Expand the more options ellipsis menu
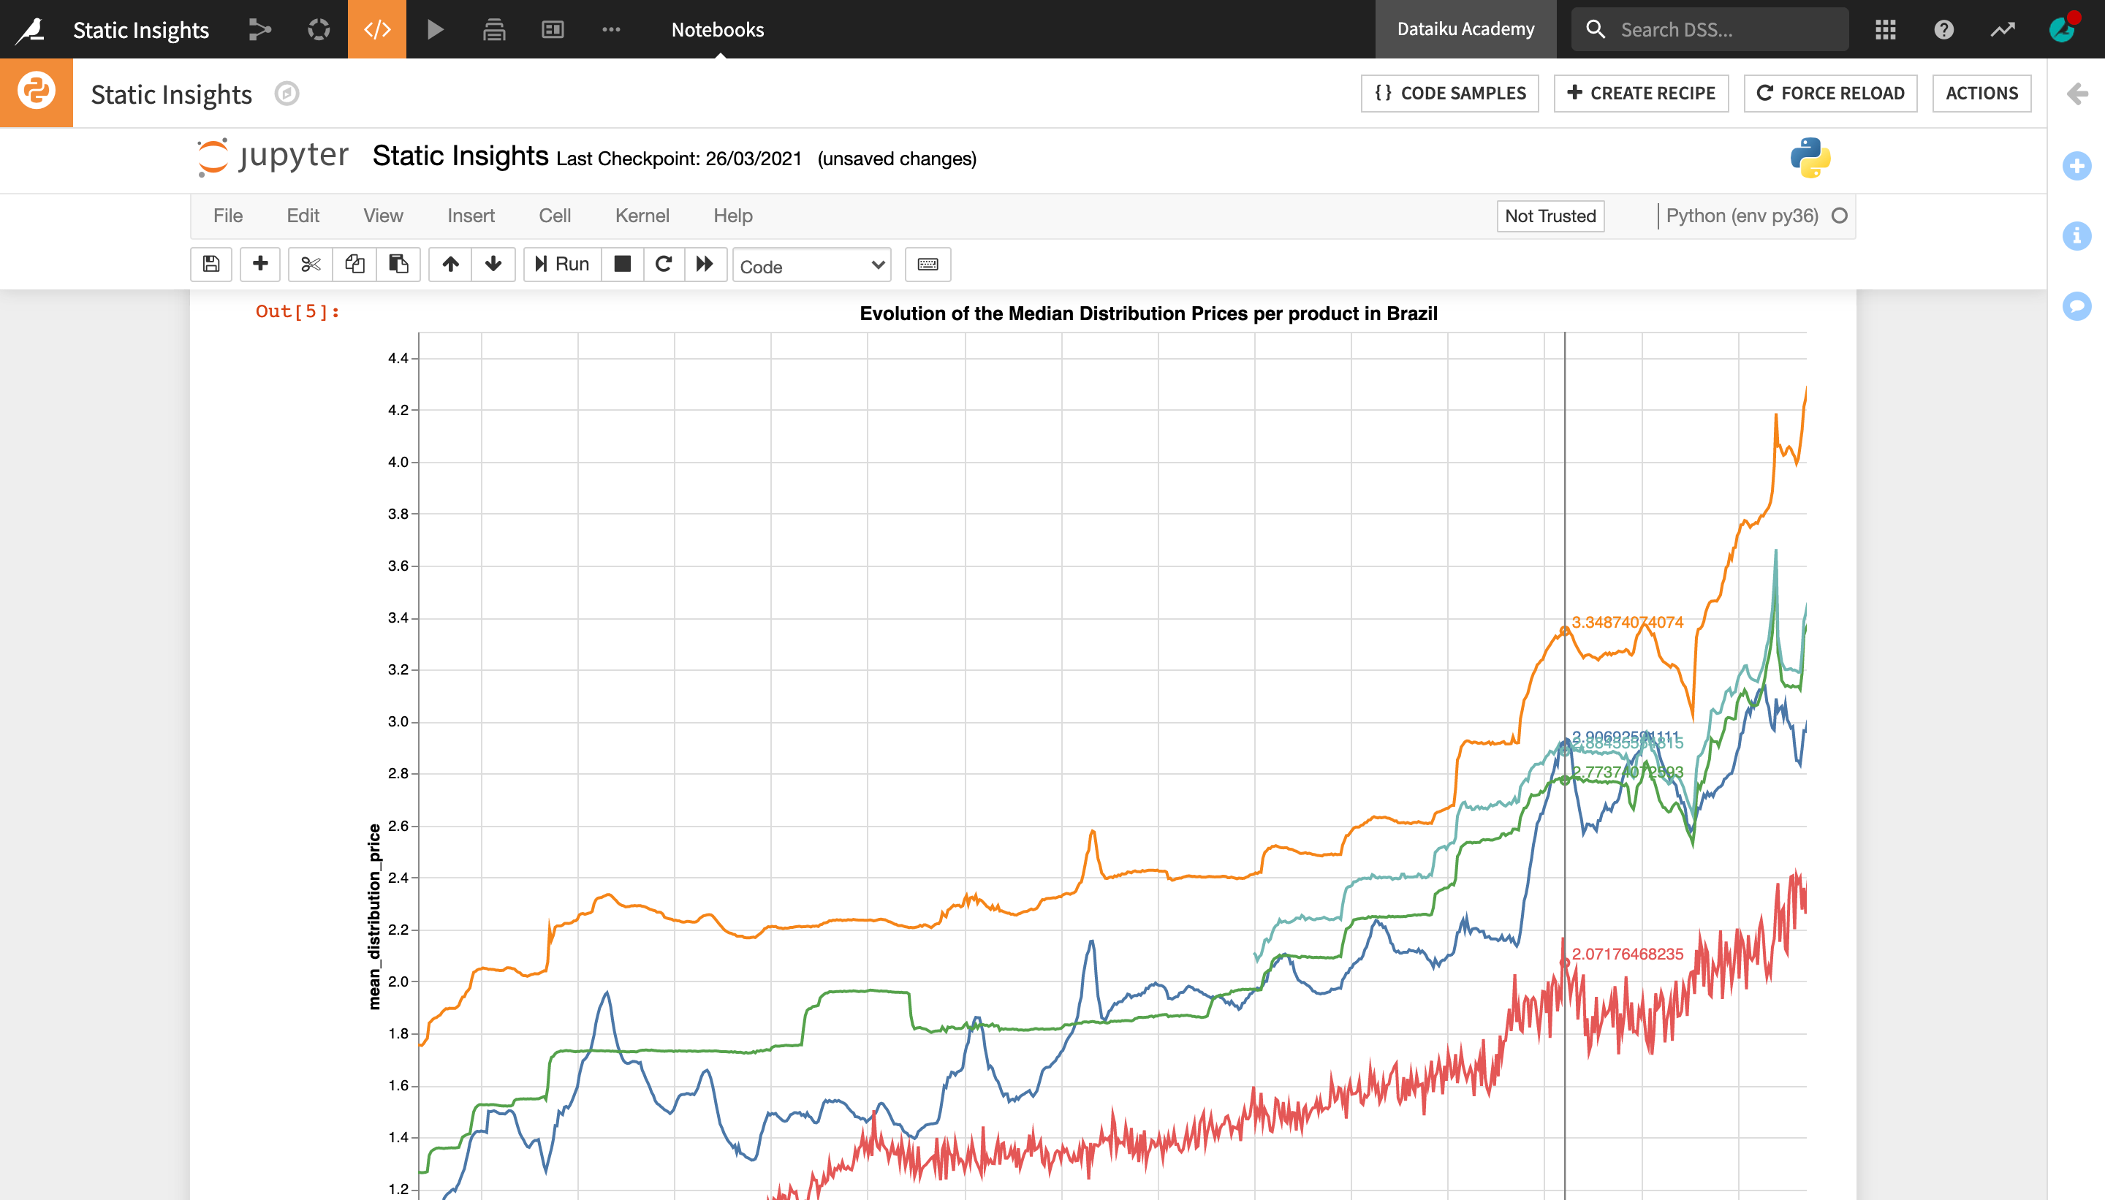The width and height of the screenshot is (2105, 1200). pyautogui.click(x=611, y=30)
